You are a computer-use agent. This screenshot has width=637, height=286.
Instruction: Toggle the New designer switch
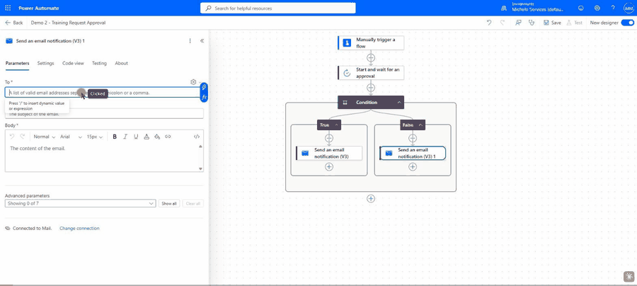pyautogui.click(x=628, y=23)
